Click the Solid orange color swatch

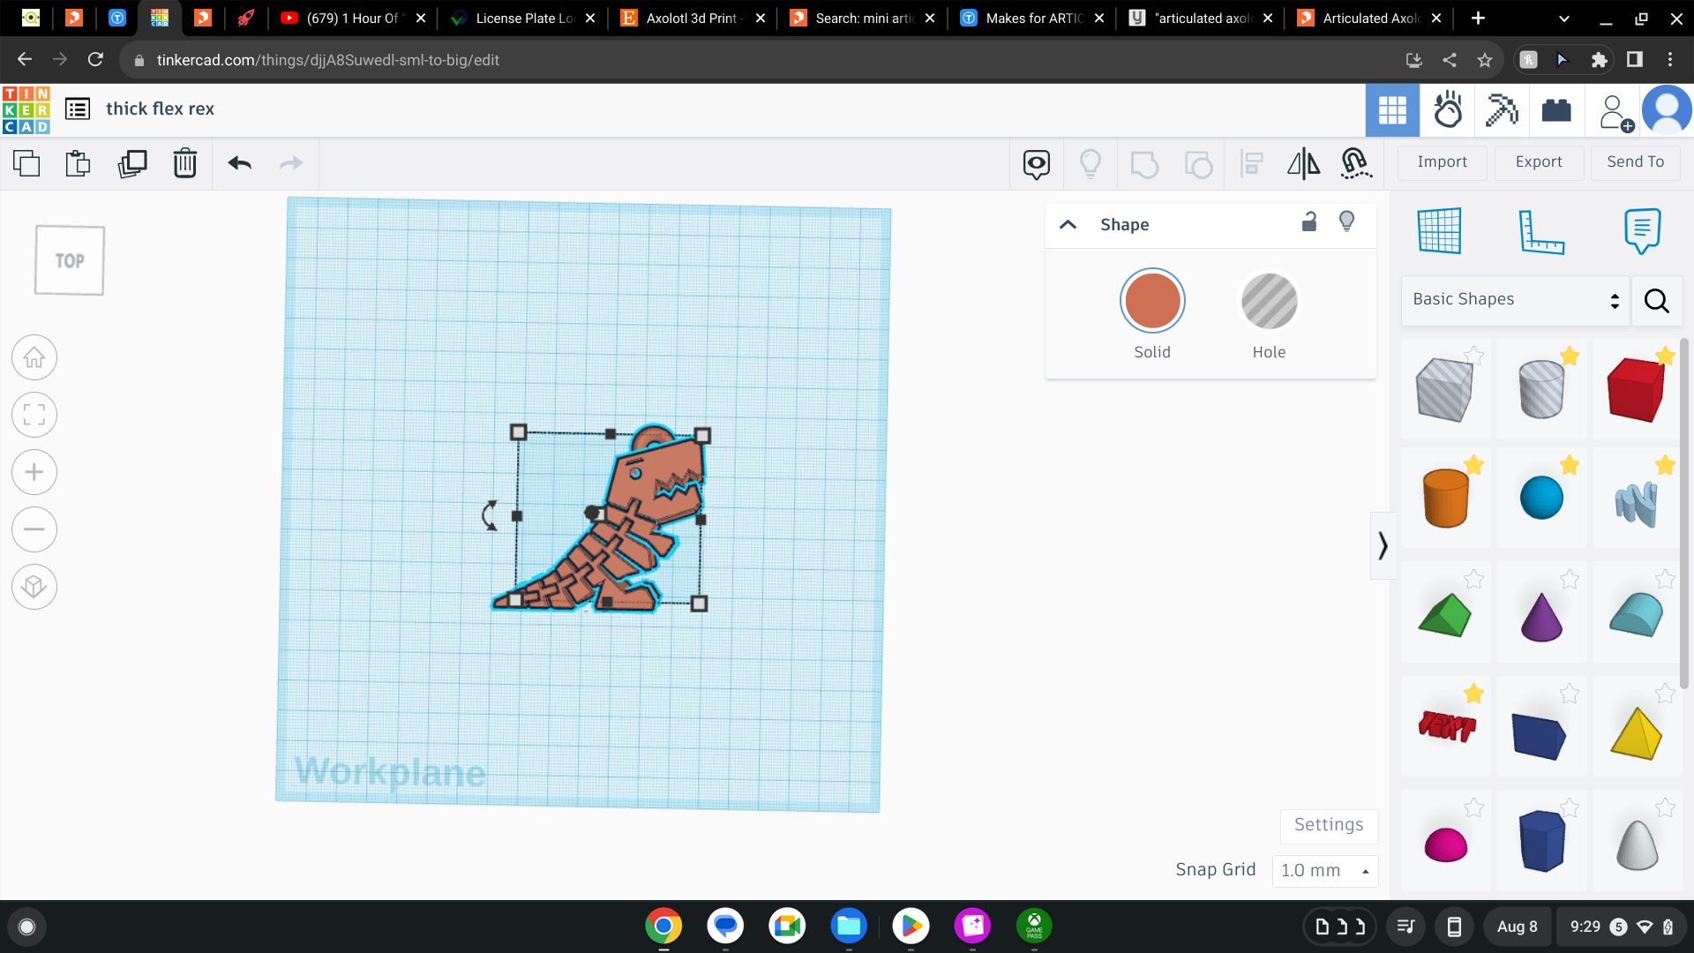[1152, 300]
